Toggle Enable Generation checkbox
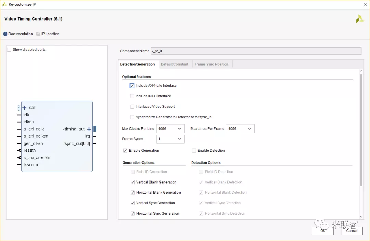 (125, 151)
